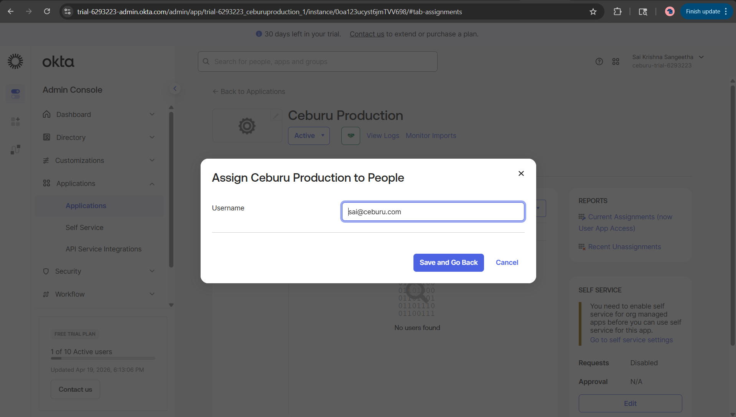Viewport: 736px width, 417px height.
Task: Click Save and Go Back button
Action: tap(448, 263)
